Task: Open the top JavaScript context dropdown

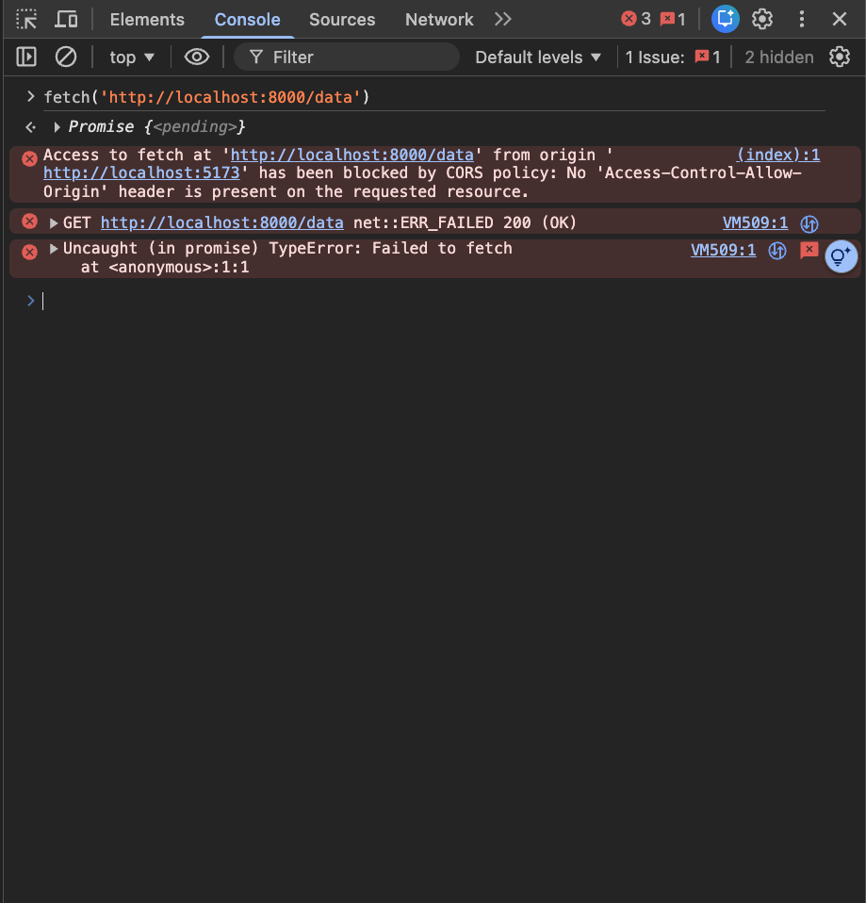Action: pyautogui.click(x=132, y=57)
